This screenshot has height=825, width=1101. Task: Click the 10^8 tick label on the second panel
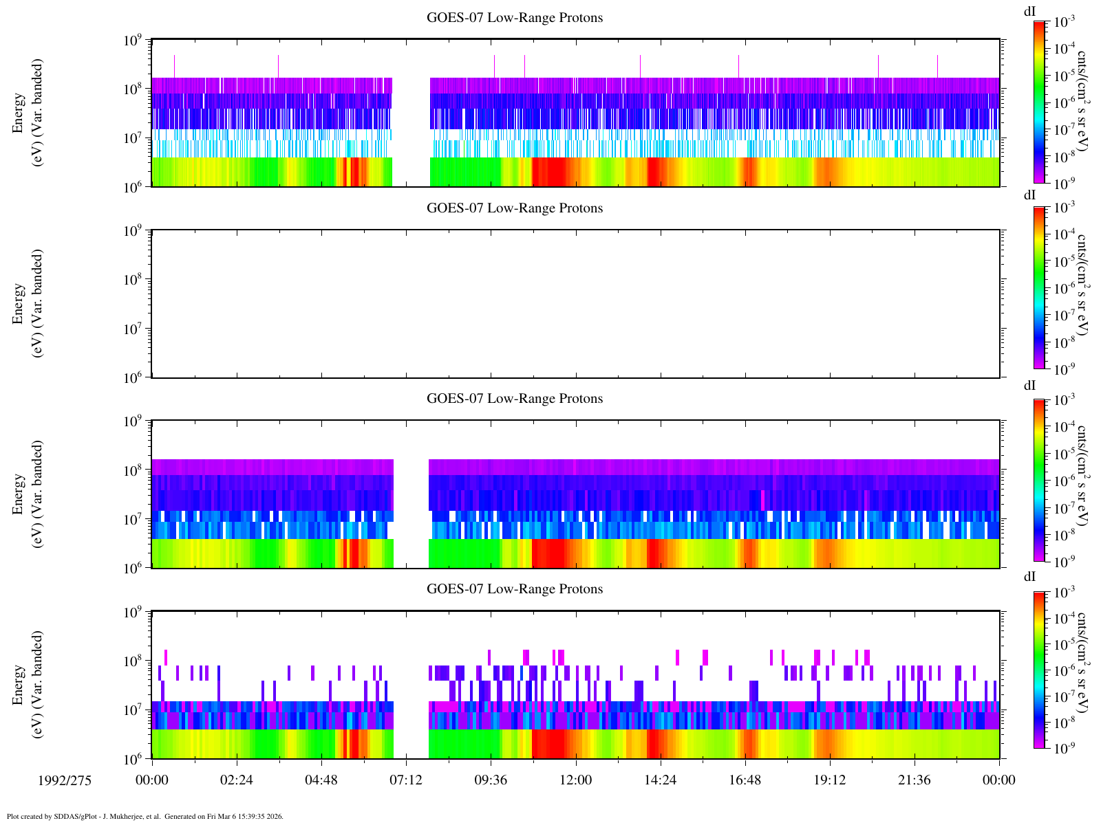[x=131, y=280]
